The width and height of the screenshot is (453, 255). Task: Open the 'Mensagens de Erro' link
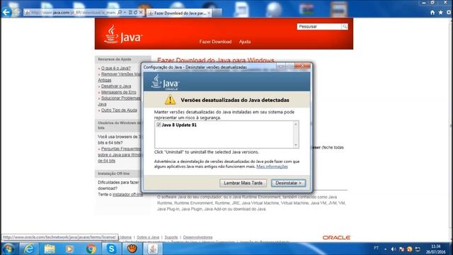118,92
